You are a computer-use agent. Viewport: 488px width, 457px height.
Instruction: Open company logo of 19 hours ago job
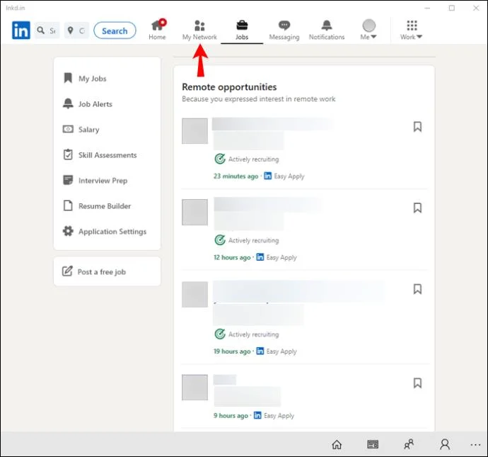click(194, 294)
